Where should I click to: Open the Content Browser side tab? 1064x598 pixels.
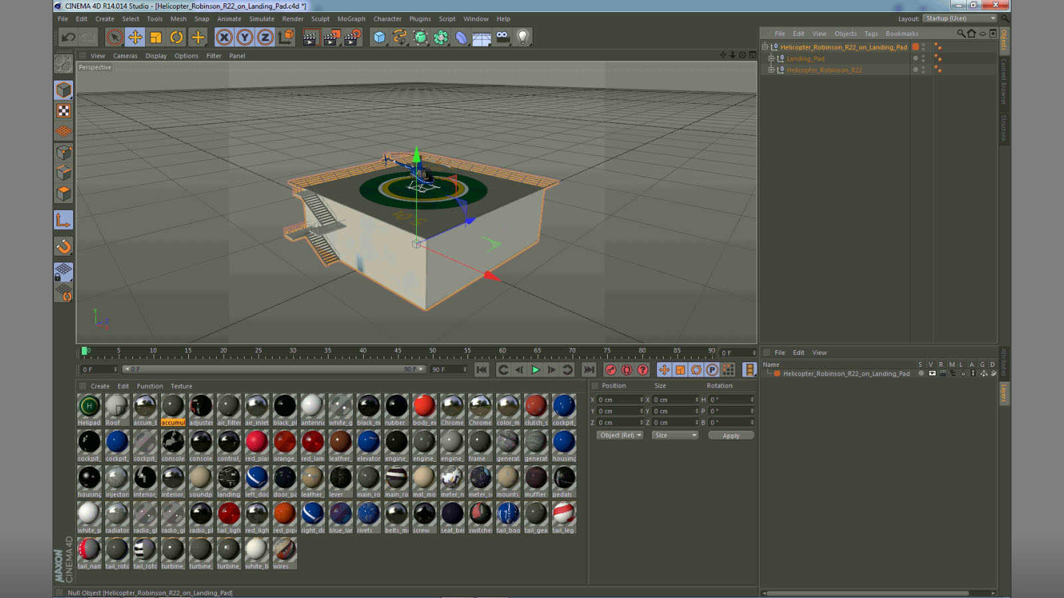[x=1004, y=82]
